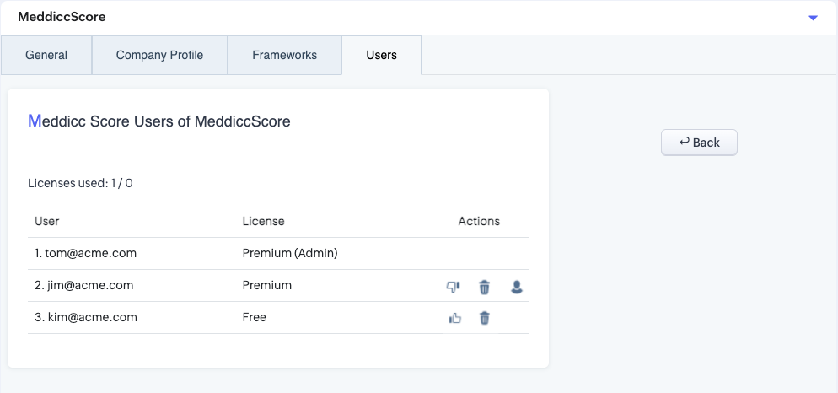The width and height of the screenshot is (838, 393).
Task: Click the License column header
Action: tap(263, 221)
